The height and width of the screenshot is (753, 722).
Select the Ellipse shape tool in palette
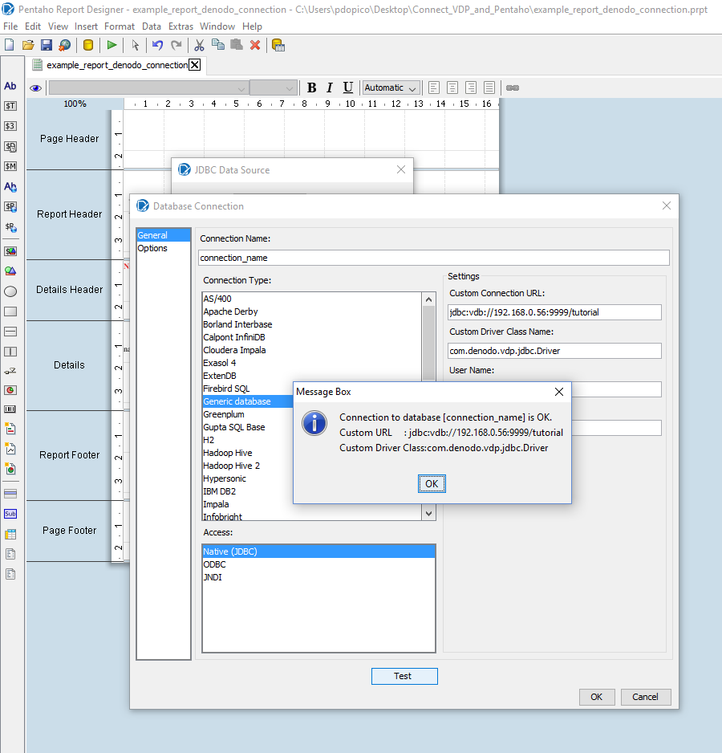pos(10,291)
